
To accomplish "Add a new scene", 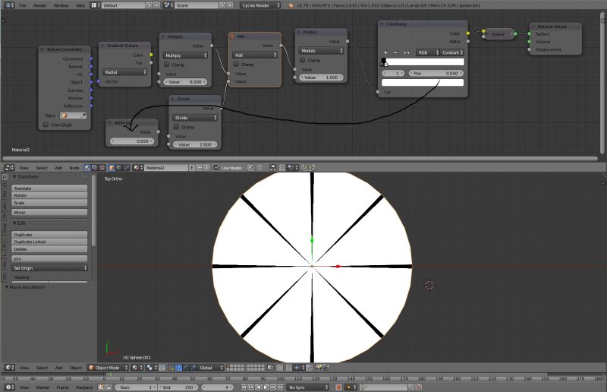I will point(223,5).
